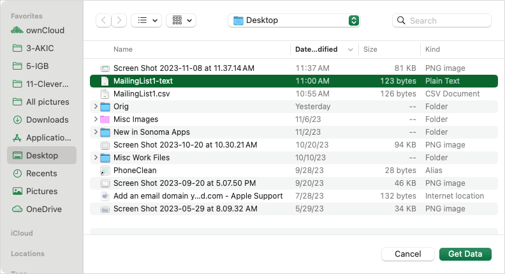Open the list view options dropdown

(146, 20)
